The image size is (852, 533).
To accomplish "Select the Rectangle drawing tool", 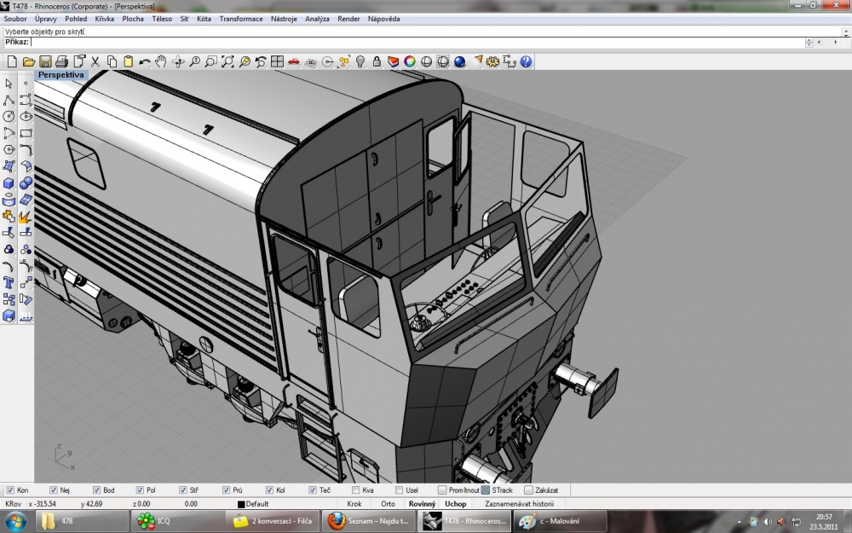I will point(26,133).
